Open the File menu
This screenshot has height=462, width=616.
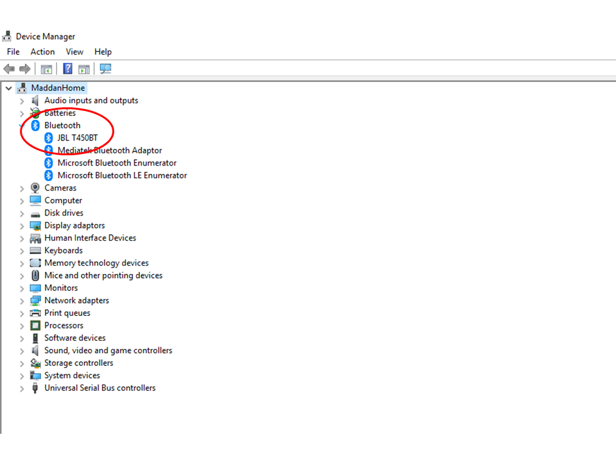[13, 52]
